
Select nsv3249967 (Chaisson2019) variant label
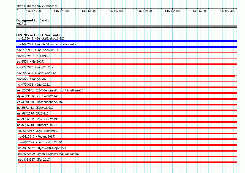point(38,131)
